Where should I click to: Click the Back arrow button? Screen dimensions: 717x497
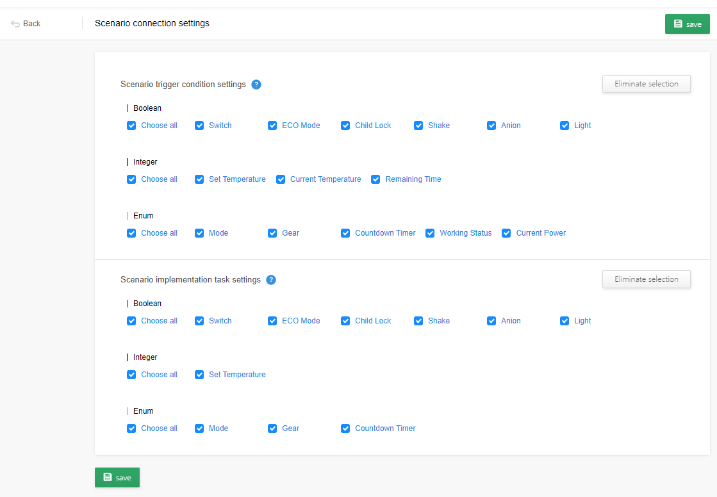26,23
